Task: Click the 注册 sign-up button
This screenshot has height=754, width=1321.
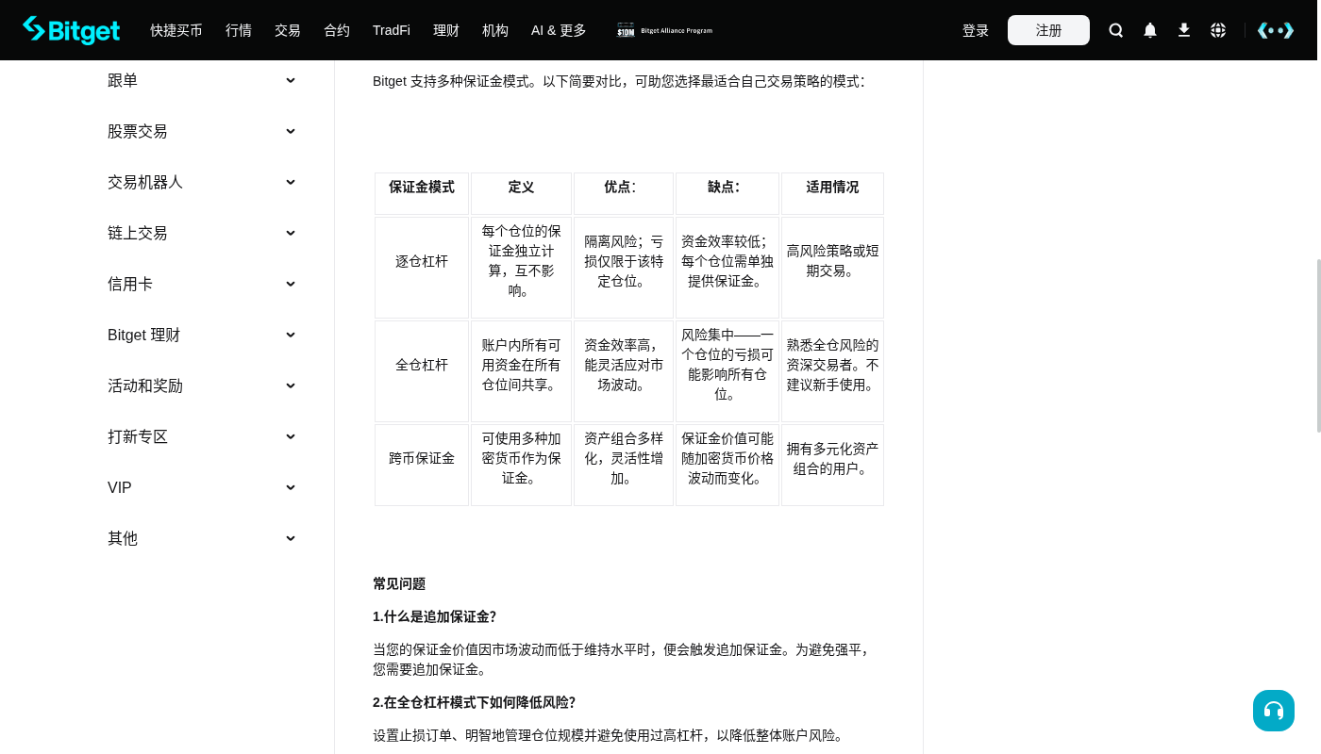Action: pos(1048,30)
